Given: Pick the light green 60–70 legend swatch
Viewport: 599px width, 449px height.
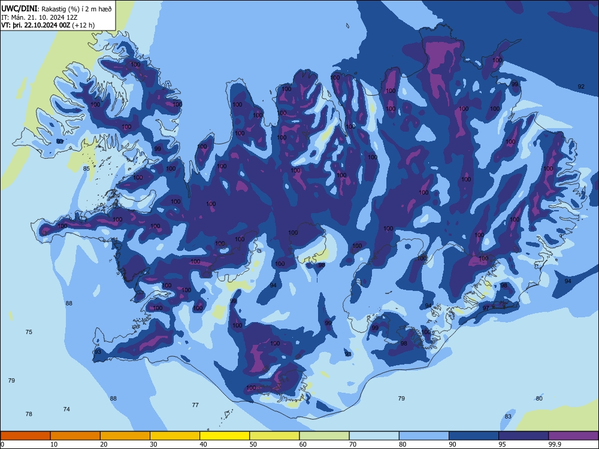Looking at the screenshot, I should pyautogui.click(x=324, y=436).
